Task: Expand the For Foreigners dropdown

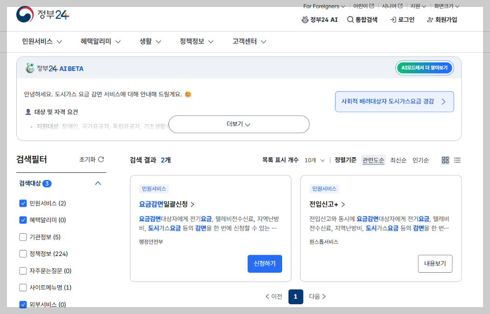Action: click(x=324, y=6)
